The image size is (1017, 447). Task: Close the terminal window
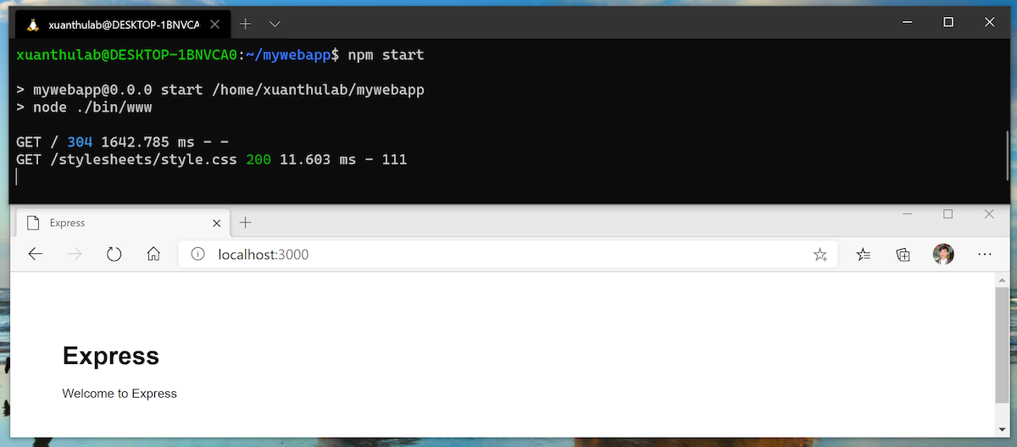pos(989,23)
